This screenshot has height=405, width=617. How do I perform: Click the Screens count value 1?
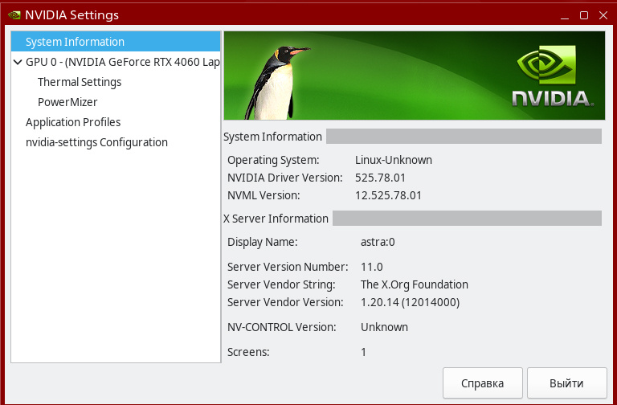click(x=364, y=352)
